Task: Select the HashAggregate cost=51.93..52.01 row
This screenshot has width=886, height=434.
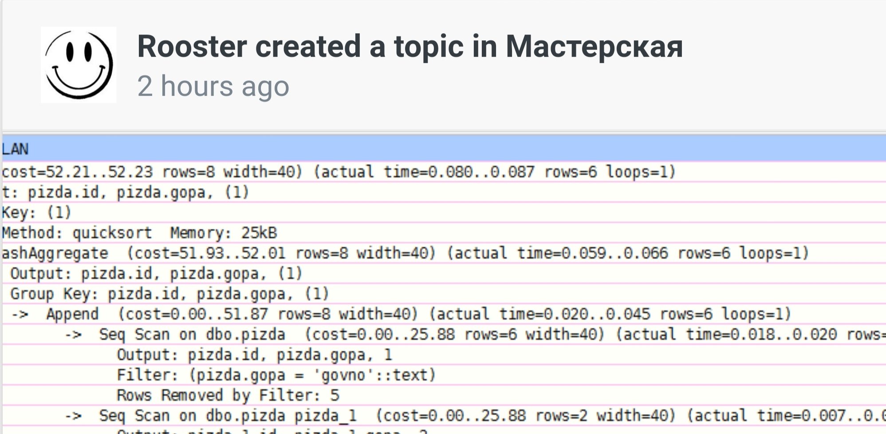Action: click(405, 254)
